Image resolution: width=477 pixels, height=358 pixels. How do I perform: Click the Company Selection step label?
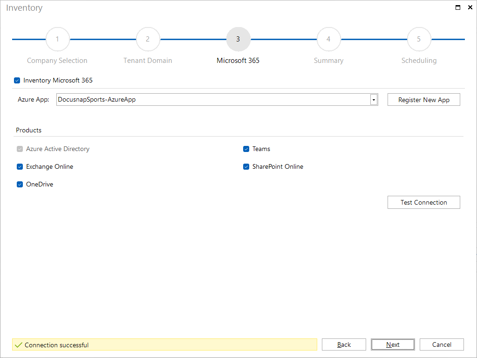click(x=57, y=61)
